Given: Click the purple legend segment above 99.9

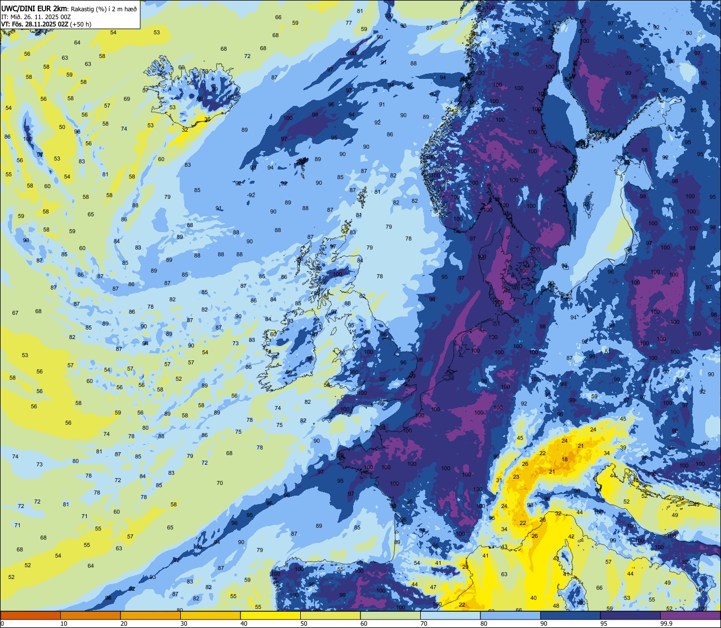Looking at the screenshot, I should click(x=690, y=615).
